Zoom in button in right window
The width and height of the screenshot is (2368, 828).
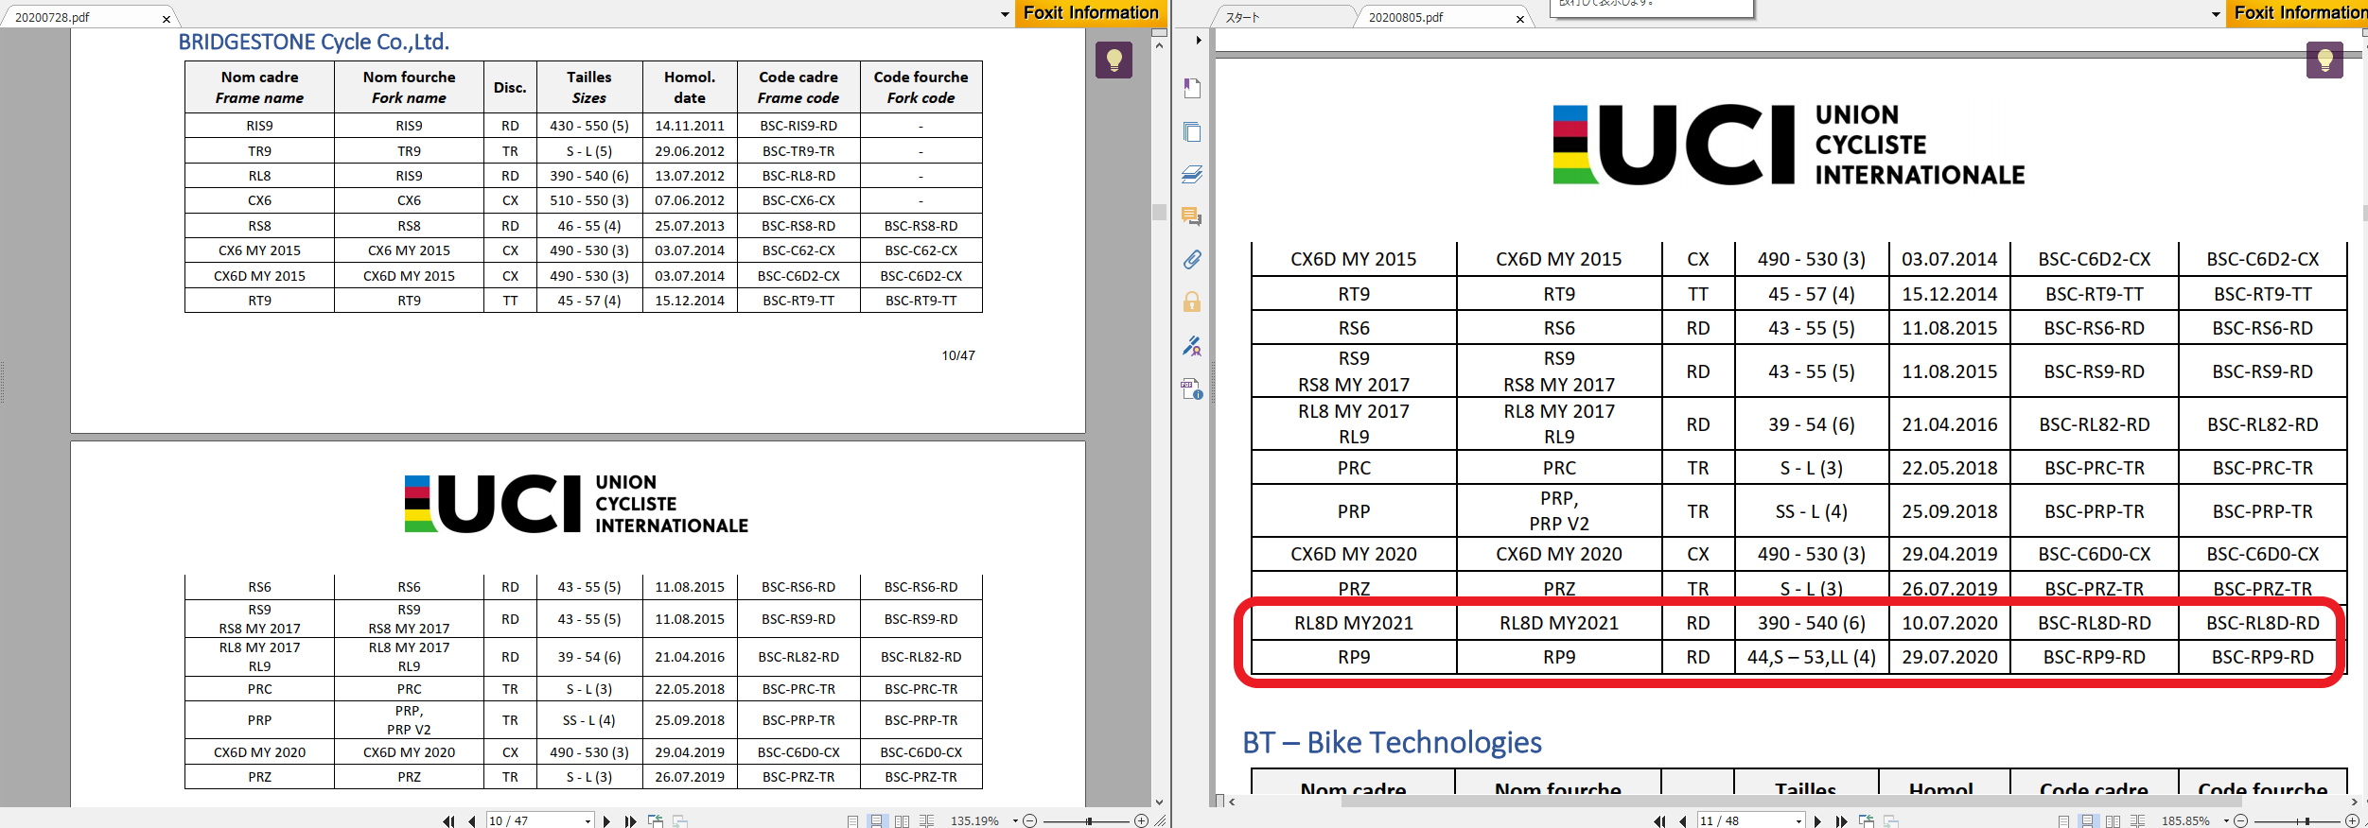pos(2352,821)
